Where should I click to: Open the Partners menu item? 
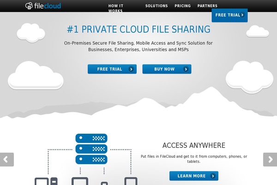[x=207, y=6]
